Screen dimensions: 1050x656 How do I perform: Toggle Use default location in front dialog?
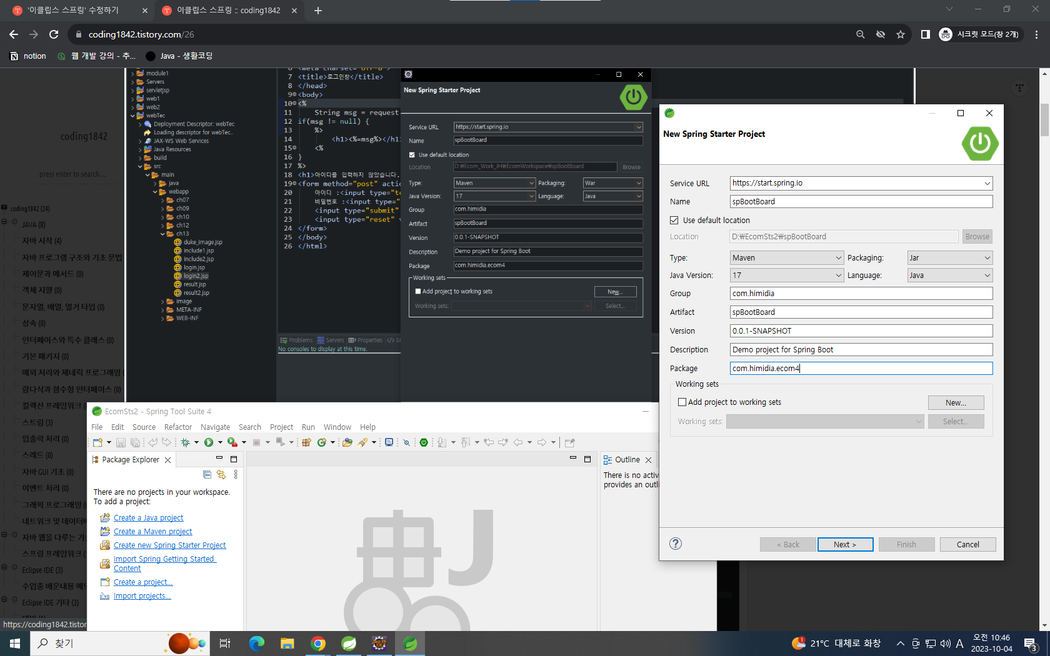tap(674, 220)
